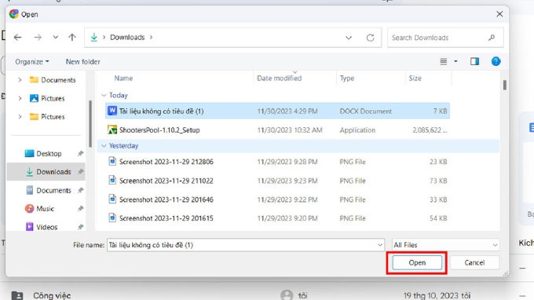Expand the File name dropdown arrow
534x300 pixels.
click(x=380, y=245)
